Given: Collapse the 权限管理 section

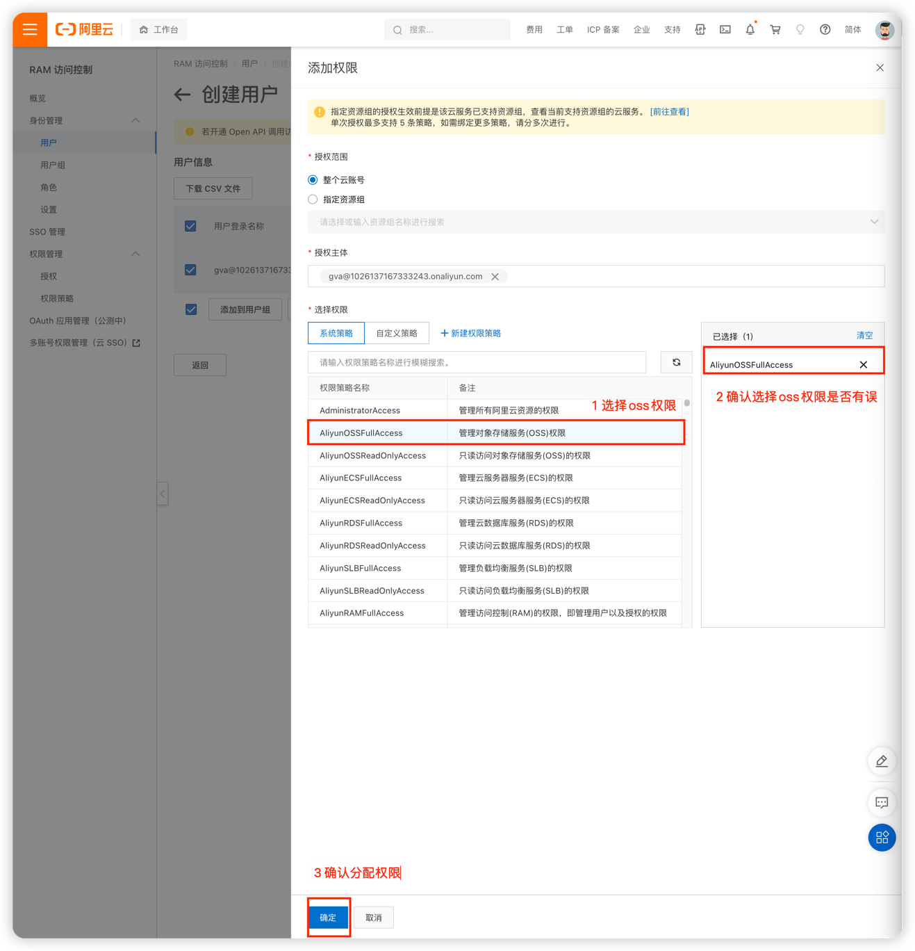Looking at the screenshot, I should click(135, 254).
